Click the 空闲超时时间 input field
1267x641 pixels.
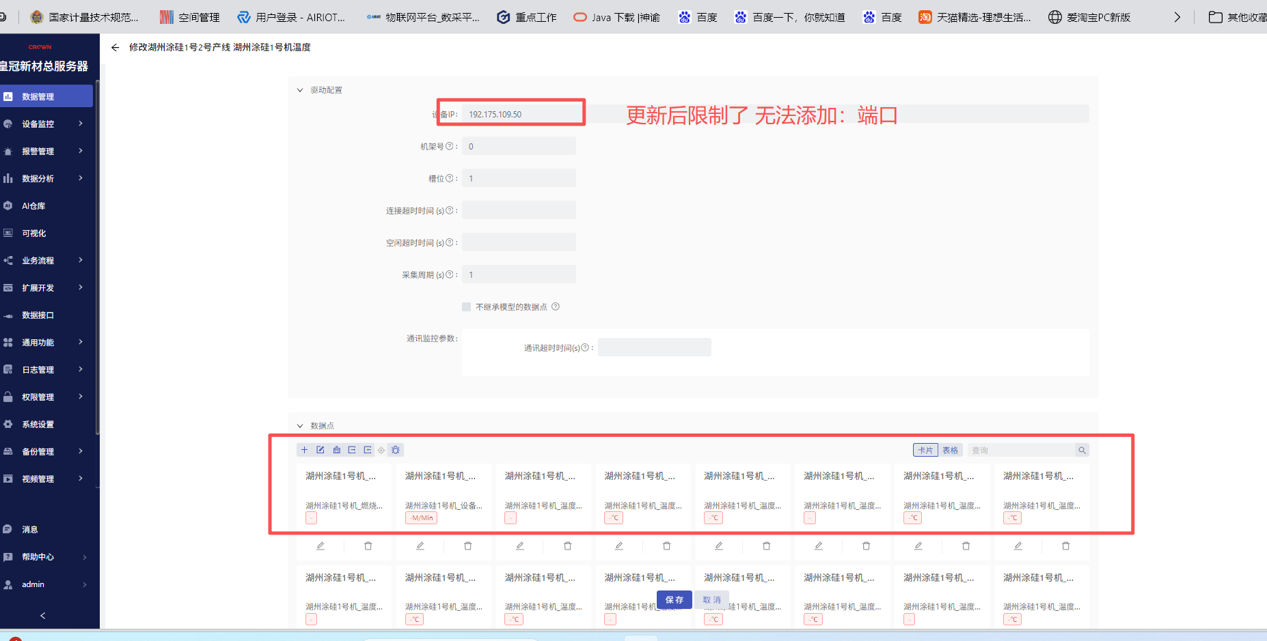519,242
